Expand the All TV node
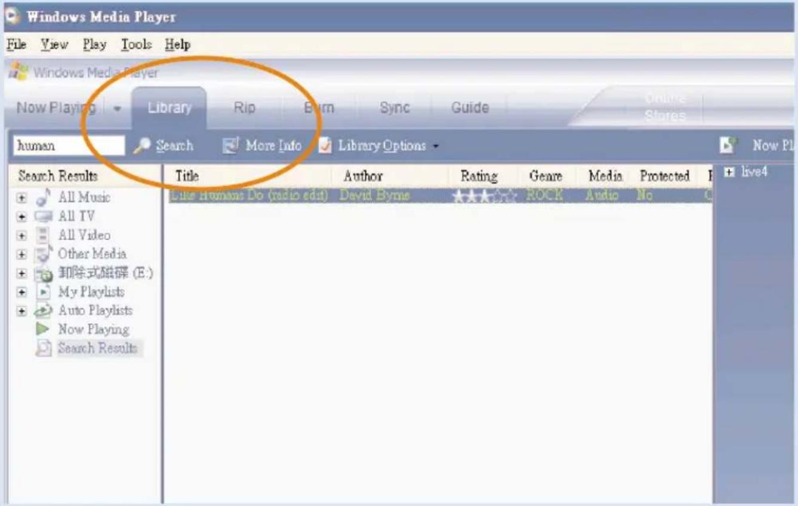 pyautogui.click(x=21, y=217)
